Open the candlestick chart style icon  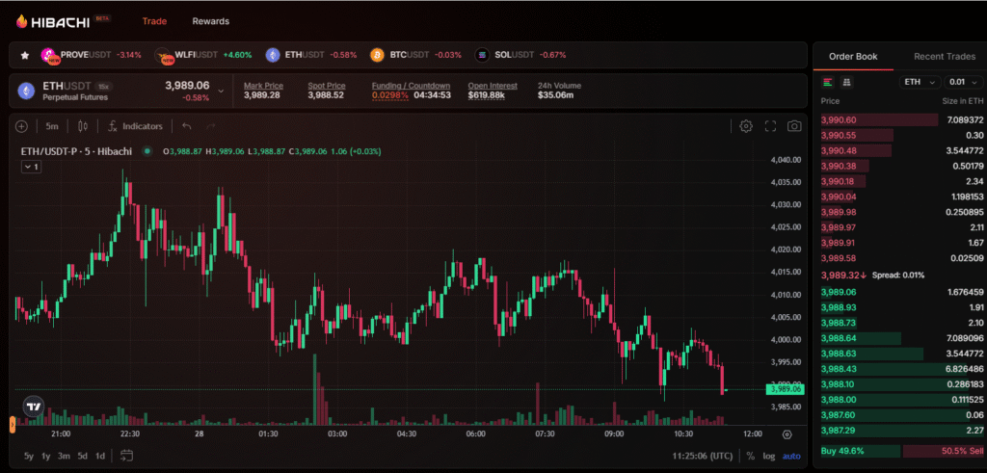point(83,126)
